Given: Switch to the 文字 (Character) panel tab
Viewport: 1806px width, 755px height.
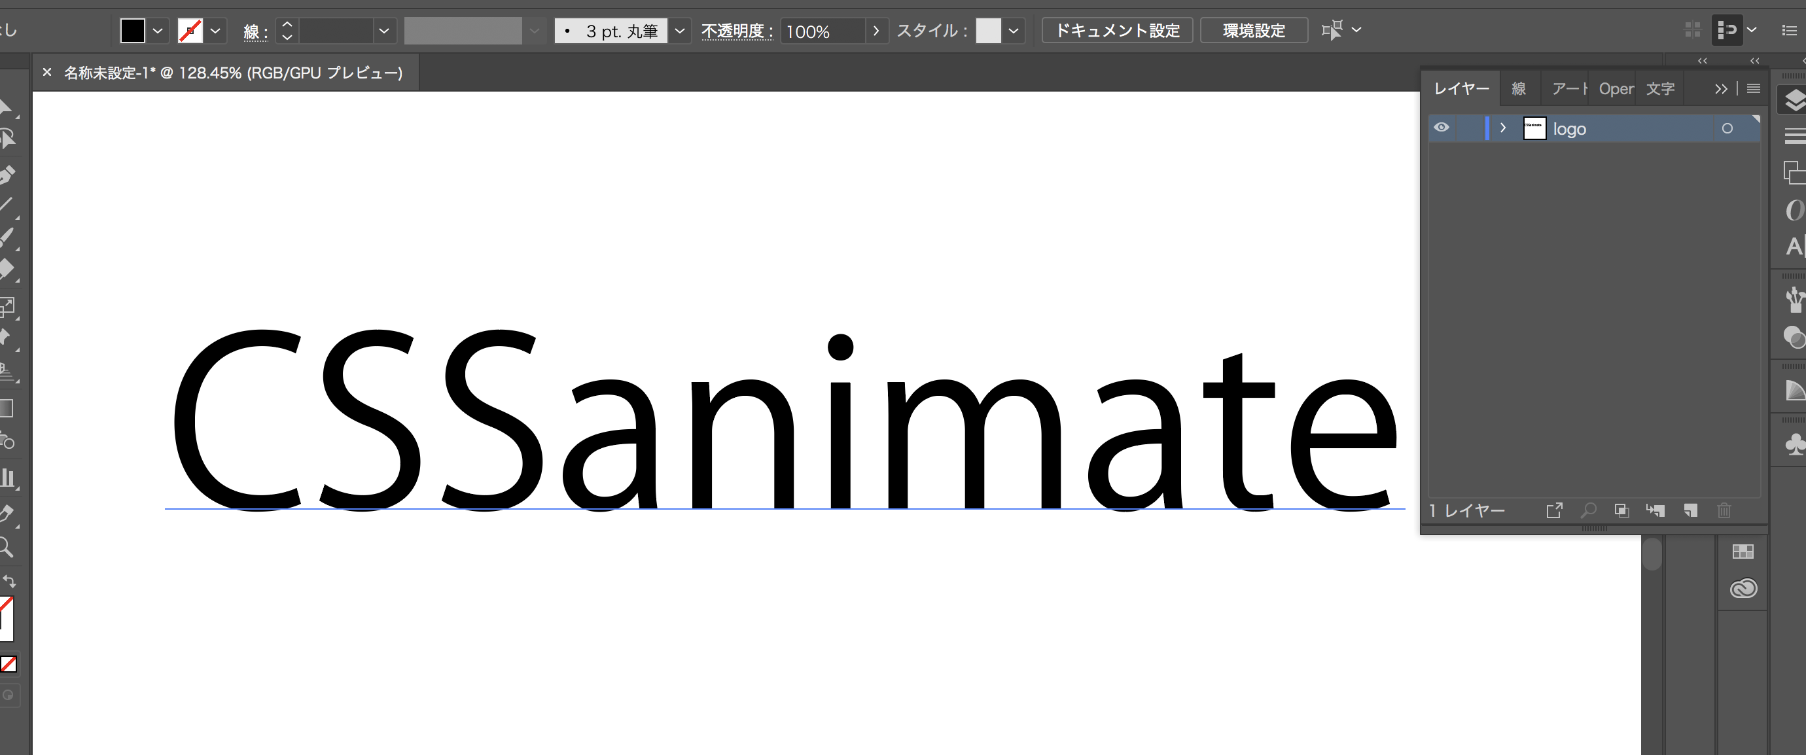Looking at the screenshot, I should click(1660, 89).
